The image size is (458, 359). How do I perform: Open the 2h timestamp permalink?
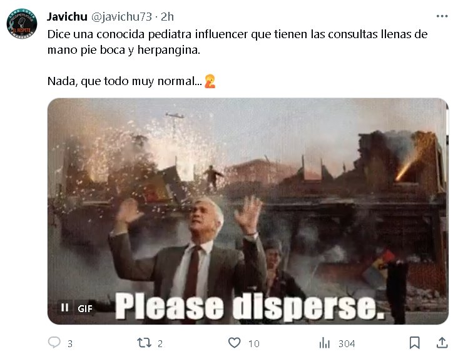click(x=167, y=17)
